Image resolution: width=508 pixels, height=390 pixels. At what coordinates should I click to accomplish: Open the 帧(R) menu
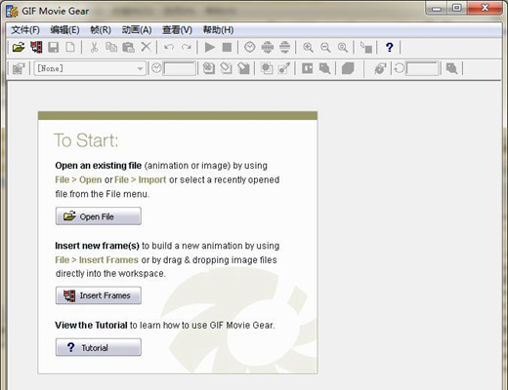[x=101, y=30]
